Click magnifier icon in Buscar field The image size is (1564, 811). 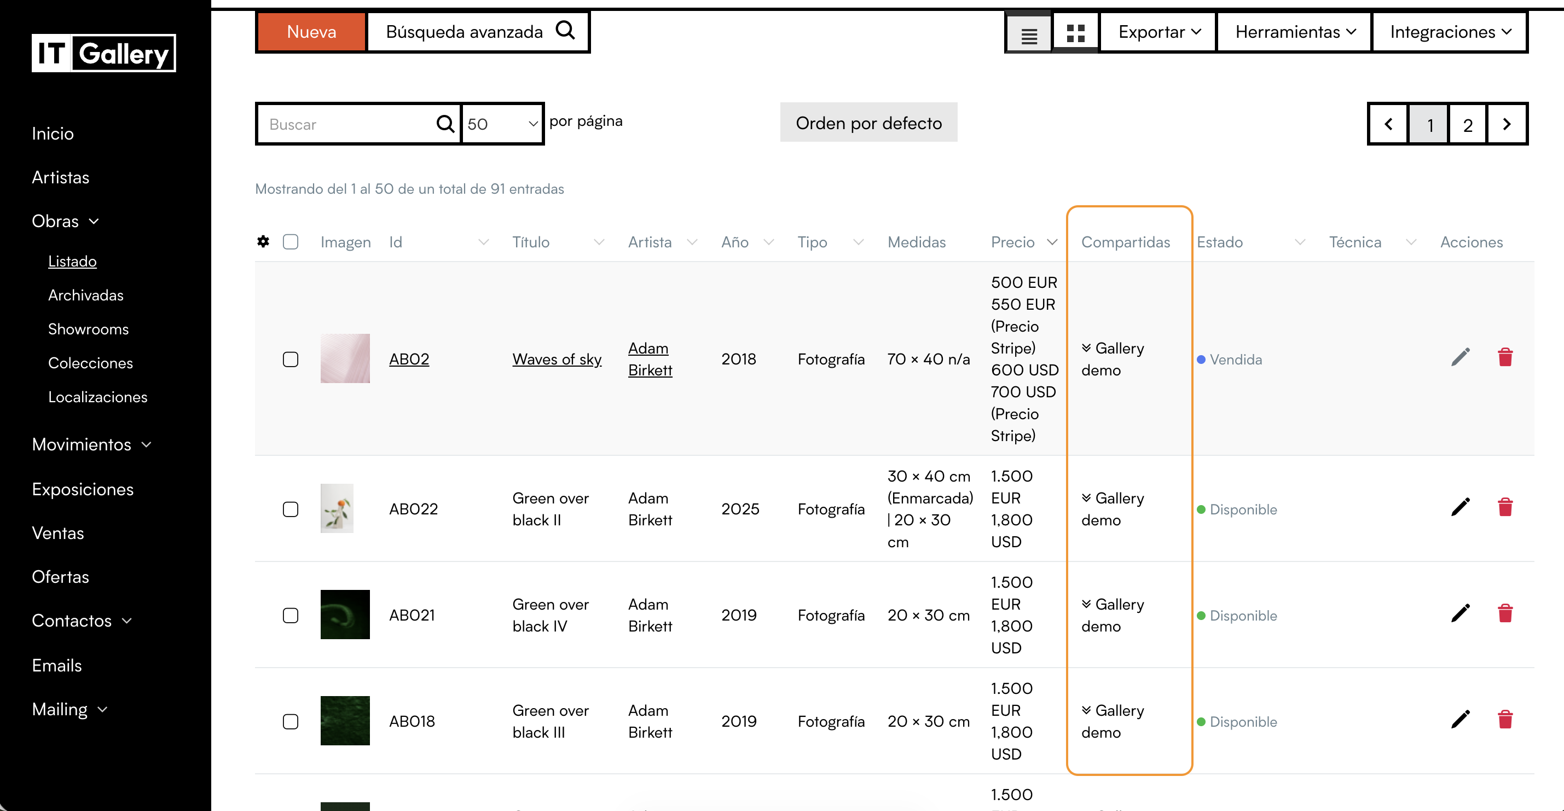[x=445, y=124]
